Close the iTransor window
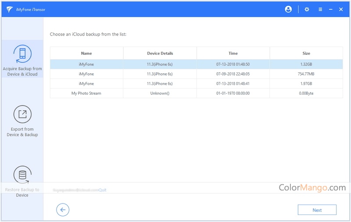 point(341,9)
